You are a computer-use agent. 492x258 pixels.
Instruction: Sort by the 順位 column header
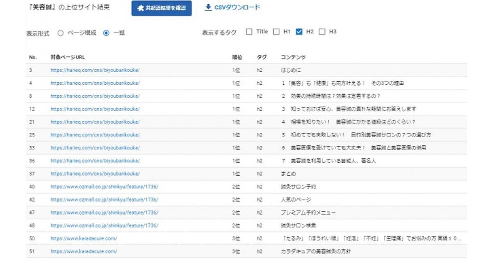click(237, 57)
